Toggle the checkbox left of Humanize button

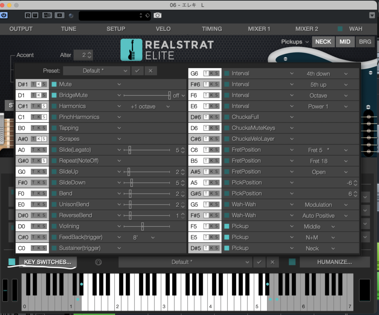pos(292,262)
